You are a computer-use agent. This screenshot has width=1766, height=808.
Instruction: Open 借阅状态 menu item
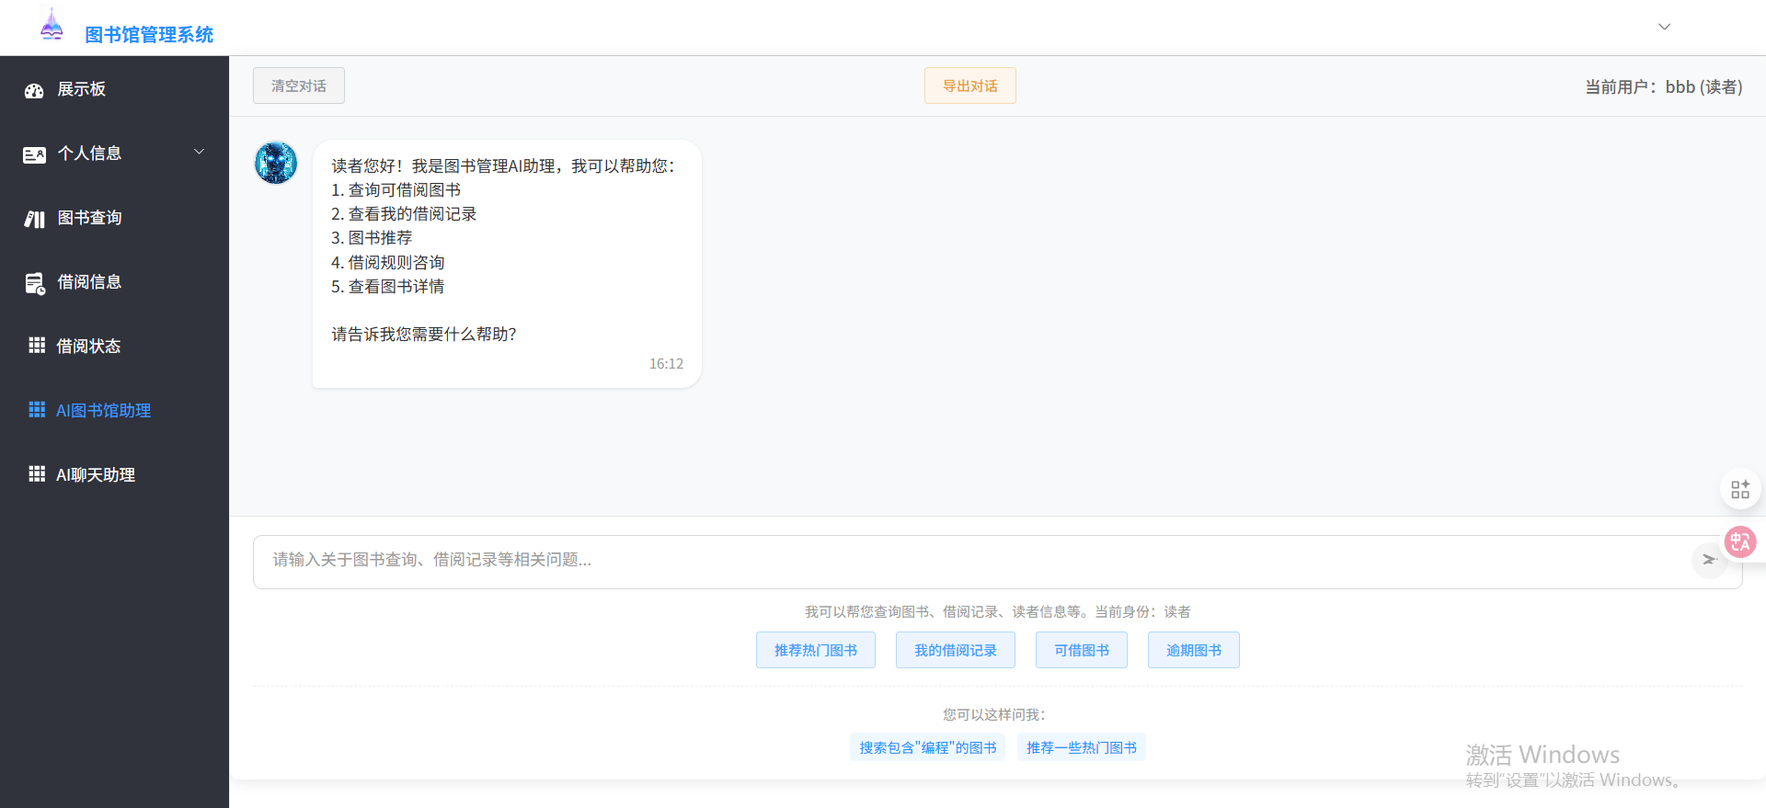point(114,347)
